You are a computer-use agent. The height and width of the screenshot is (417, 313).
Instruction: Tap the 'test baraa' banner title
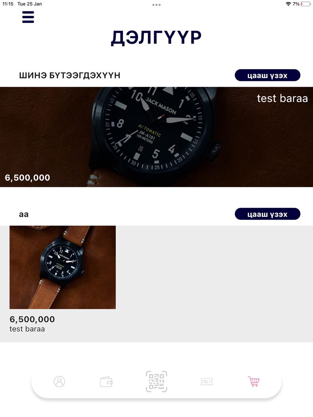(282, 98)
